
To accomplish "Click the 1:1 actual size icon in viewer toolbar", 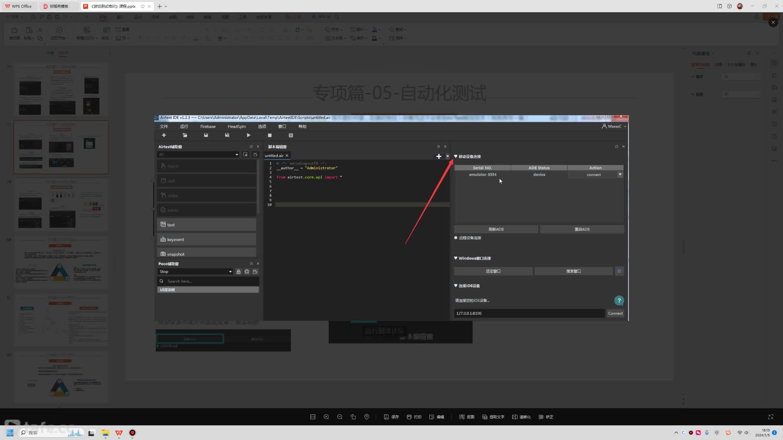I will click(x=313, y=417).
